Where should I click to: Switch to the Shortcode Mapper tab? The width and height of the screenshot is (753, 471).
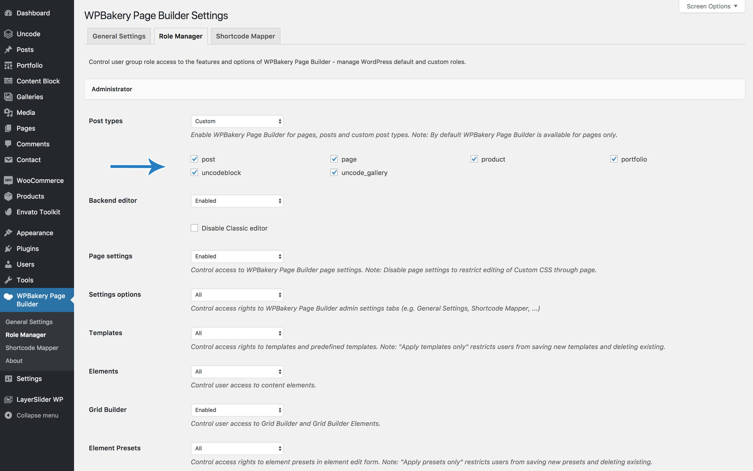246,36
